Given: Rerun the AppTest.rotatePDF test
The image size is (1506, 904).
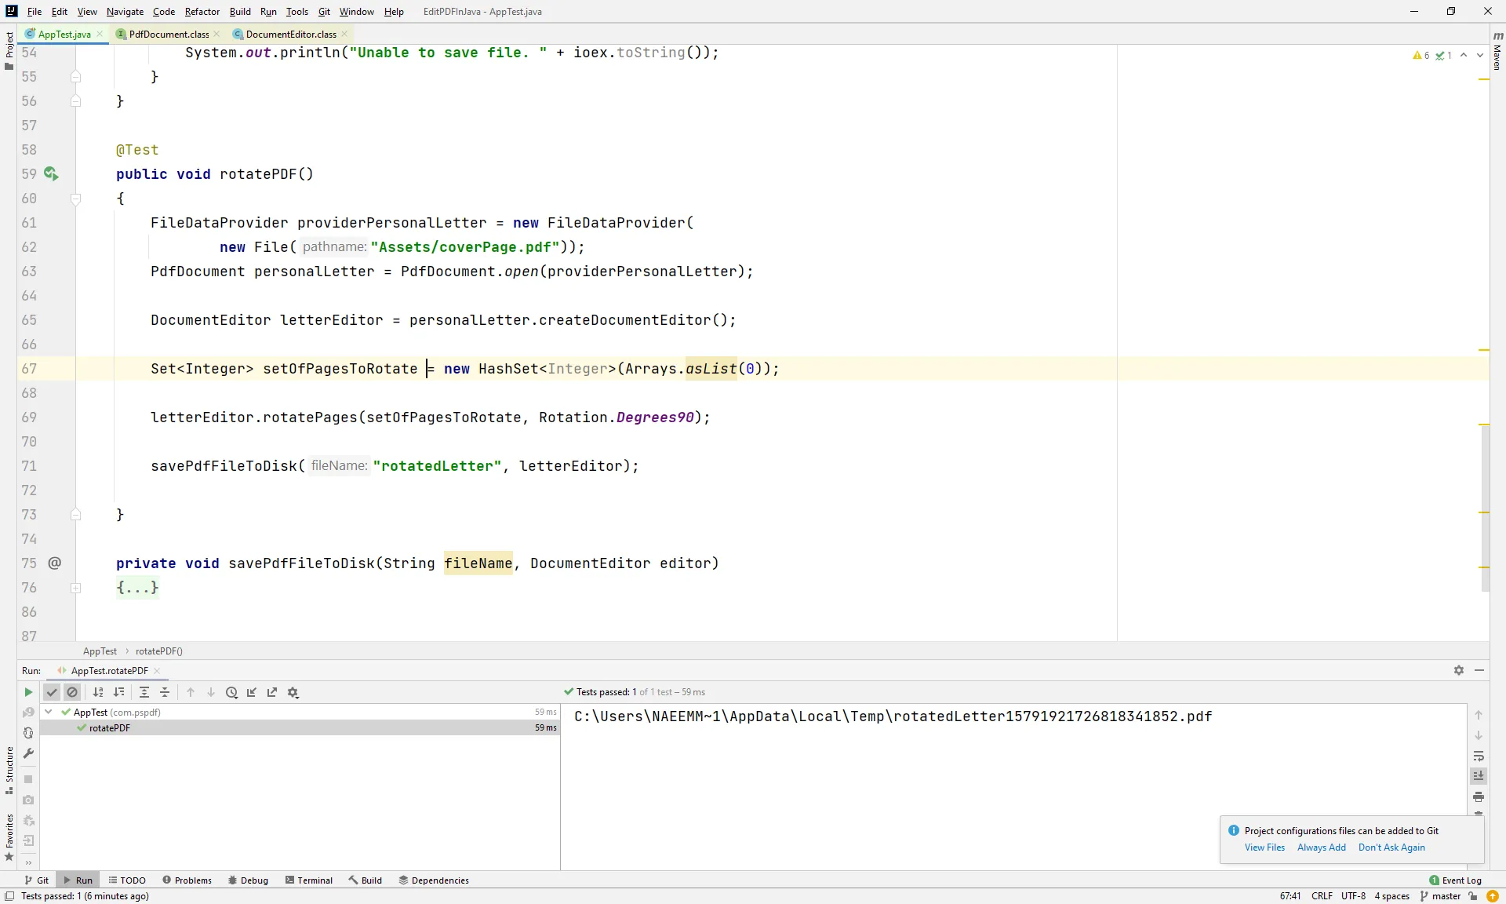Looking at the screenshot, I should [x=28, y=692].
